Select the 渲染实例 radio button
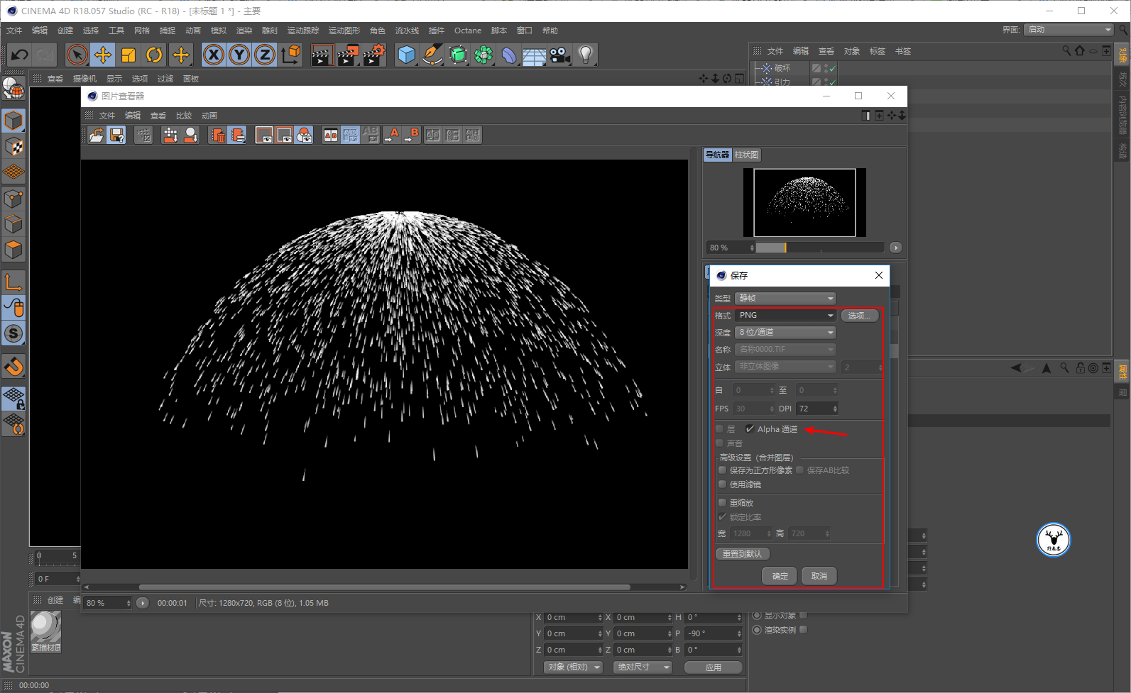This screenshot has width=1131, height=693. (x=757, y=630)
